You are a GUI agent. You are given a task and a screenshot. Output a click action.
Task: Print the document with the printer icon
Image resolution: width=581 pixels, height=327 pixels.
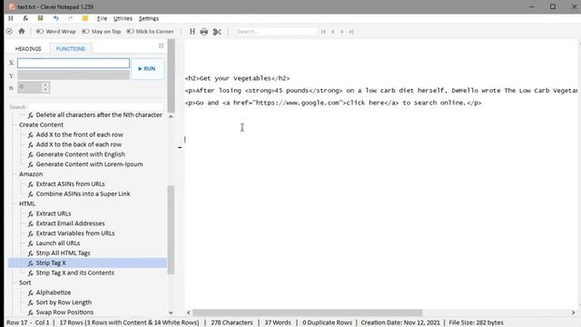204,32
